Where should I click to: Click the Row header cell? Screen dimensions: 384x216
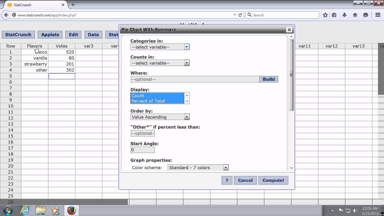pyautogui.click(x=10, y=46)
